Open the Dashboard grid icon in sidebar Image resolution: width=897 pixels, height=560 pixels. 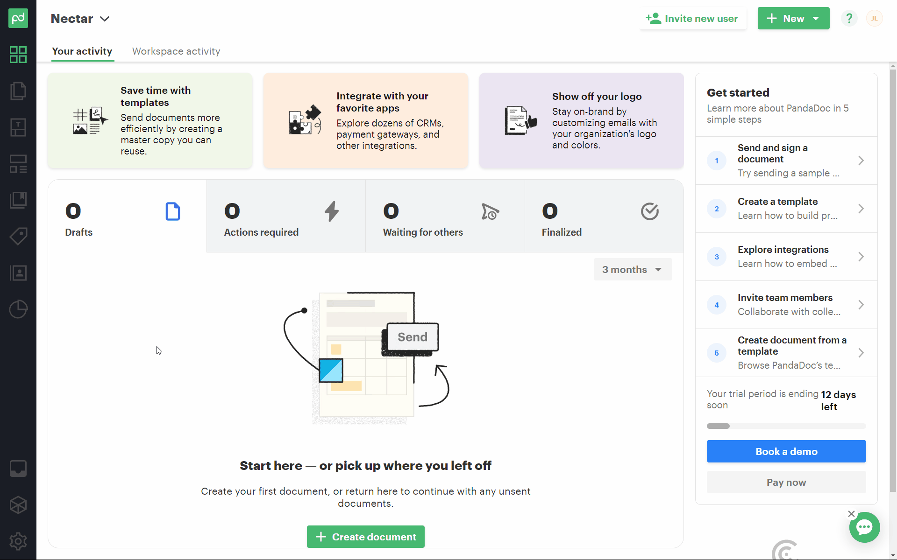click(18, 55)
